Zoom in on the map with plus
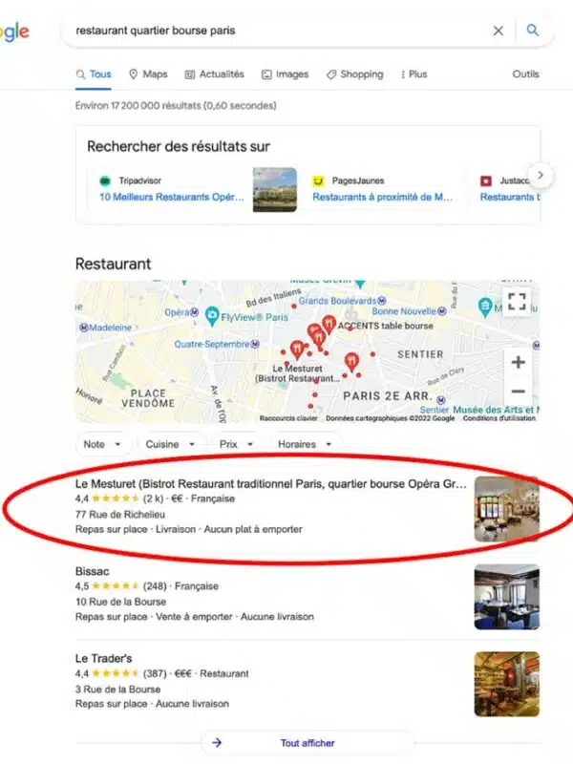This screenshot has width=573, height=764. (x=518, y=362)
